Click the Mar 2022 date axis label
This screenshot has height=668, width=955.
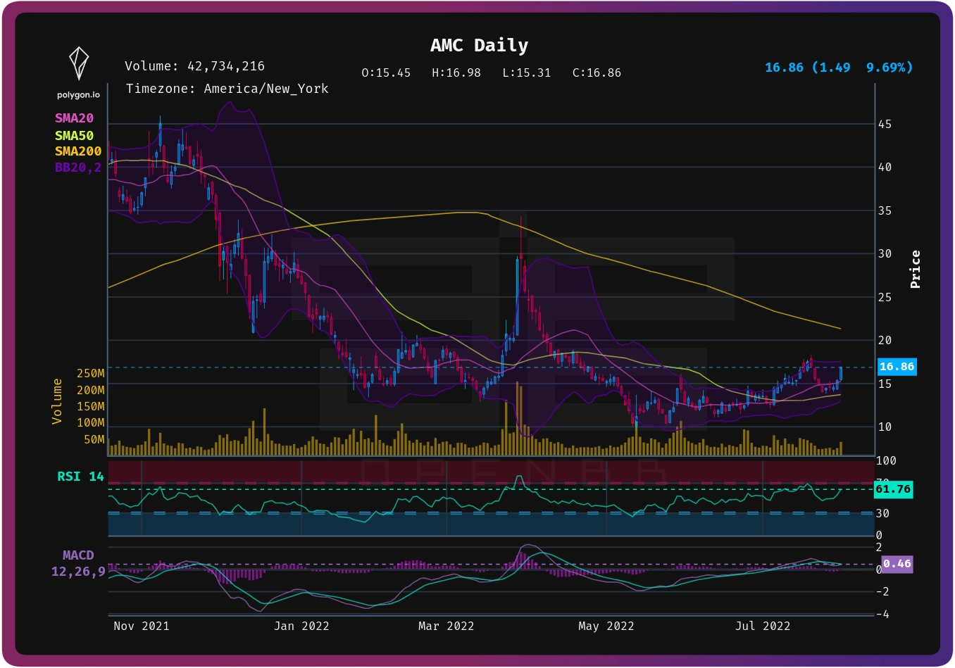447,626
